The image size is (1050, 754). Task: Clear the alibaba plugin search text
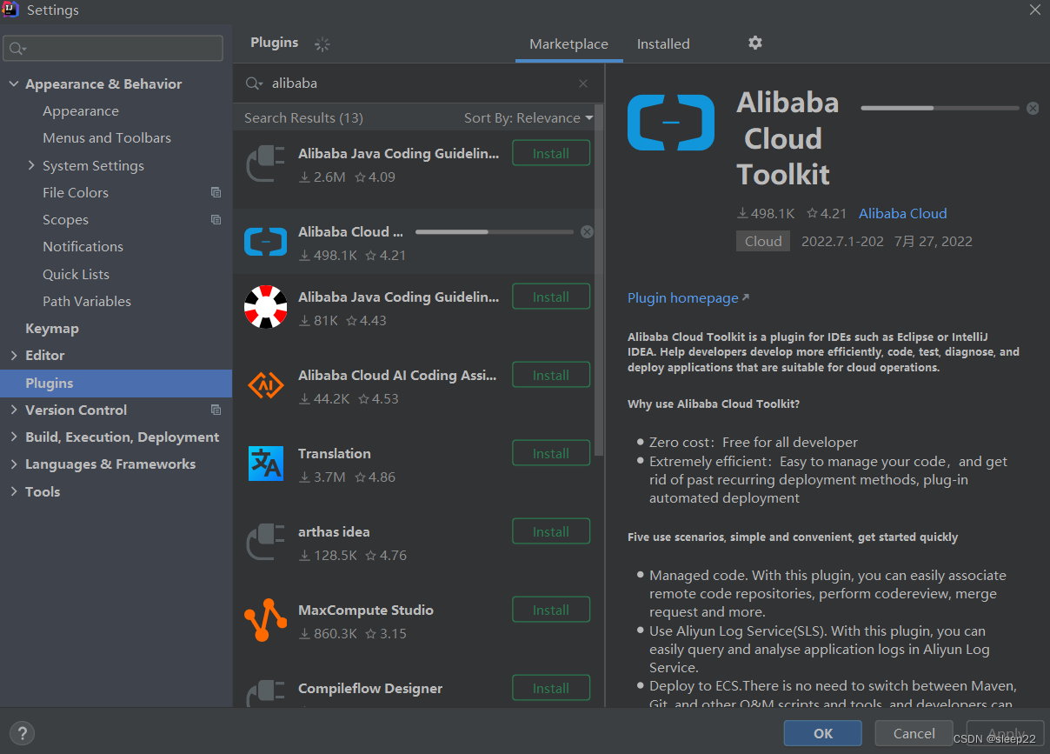click(583, 83)
